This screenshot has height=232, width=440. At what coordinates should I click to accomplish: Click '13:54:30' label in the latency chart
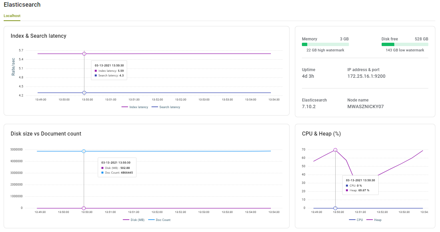tap(274, 99)
